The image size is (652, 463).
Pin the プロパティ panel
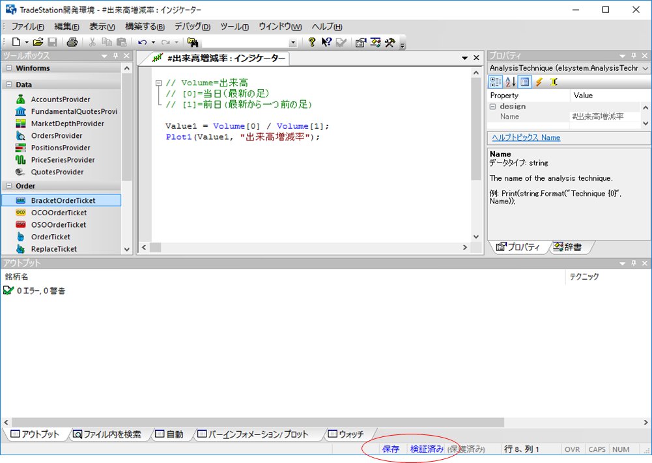pyautogui.click(x=634, y=55)
